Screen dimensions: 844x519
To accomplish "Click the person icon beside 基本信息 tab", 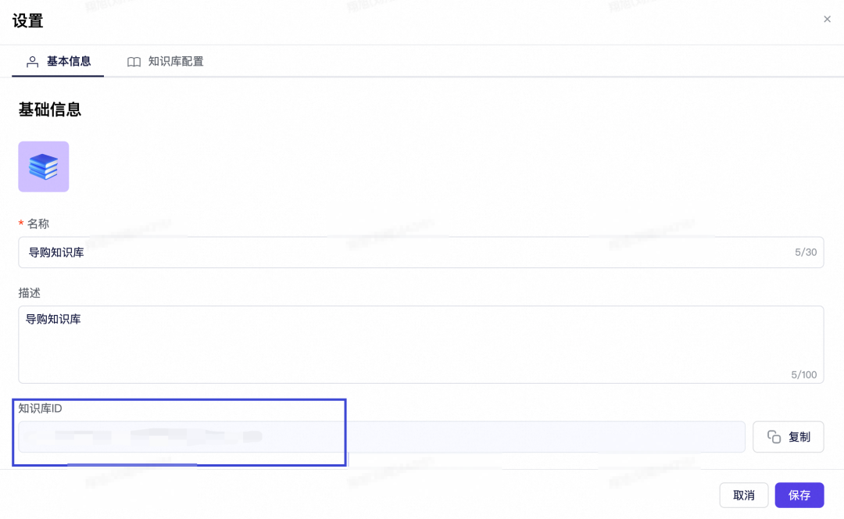I will [x=34, y=61].
